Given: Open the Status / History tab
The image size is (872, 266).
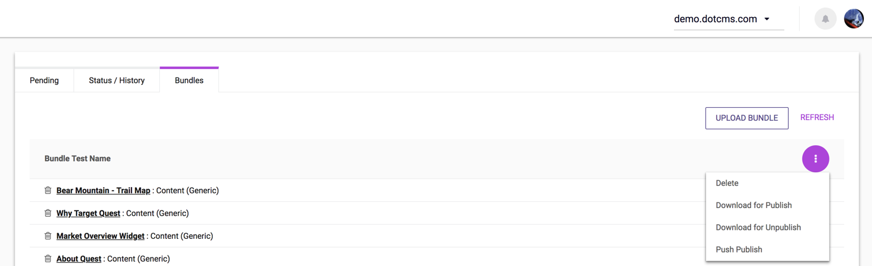Looking at the screenshot, I should pos(117,81).
